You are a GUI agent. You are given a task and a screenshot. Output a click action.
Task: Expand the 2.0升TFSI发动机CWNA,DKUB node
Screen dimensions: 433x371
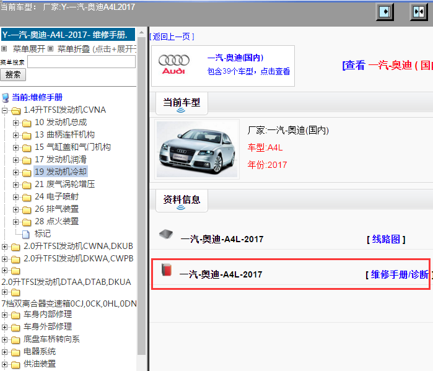click(4, 247)
